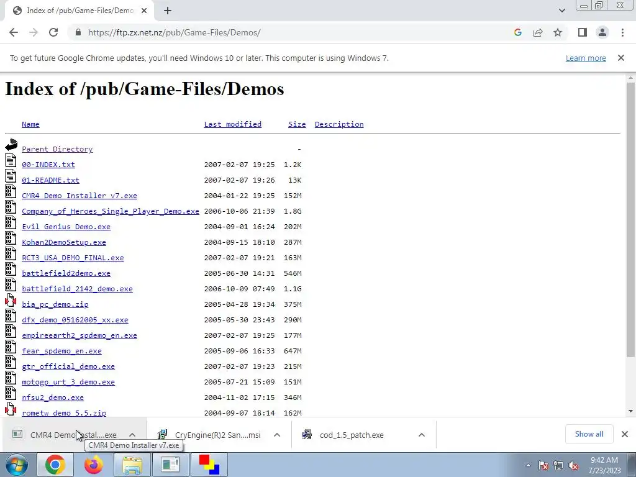Reload the current page
Image resolution: width=636 pixels, height=477 pixels.
click(x=53, y=32)
